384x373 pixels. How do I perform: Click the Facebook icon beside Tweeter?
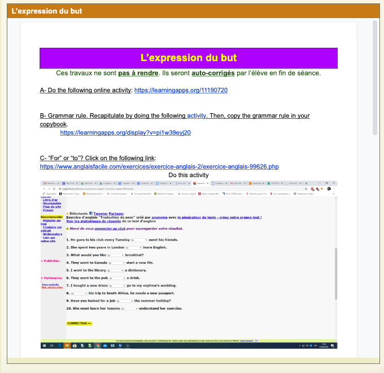pos(90,214)
